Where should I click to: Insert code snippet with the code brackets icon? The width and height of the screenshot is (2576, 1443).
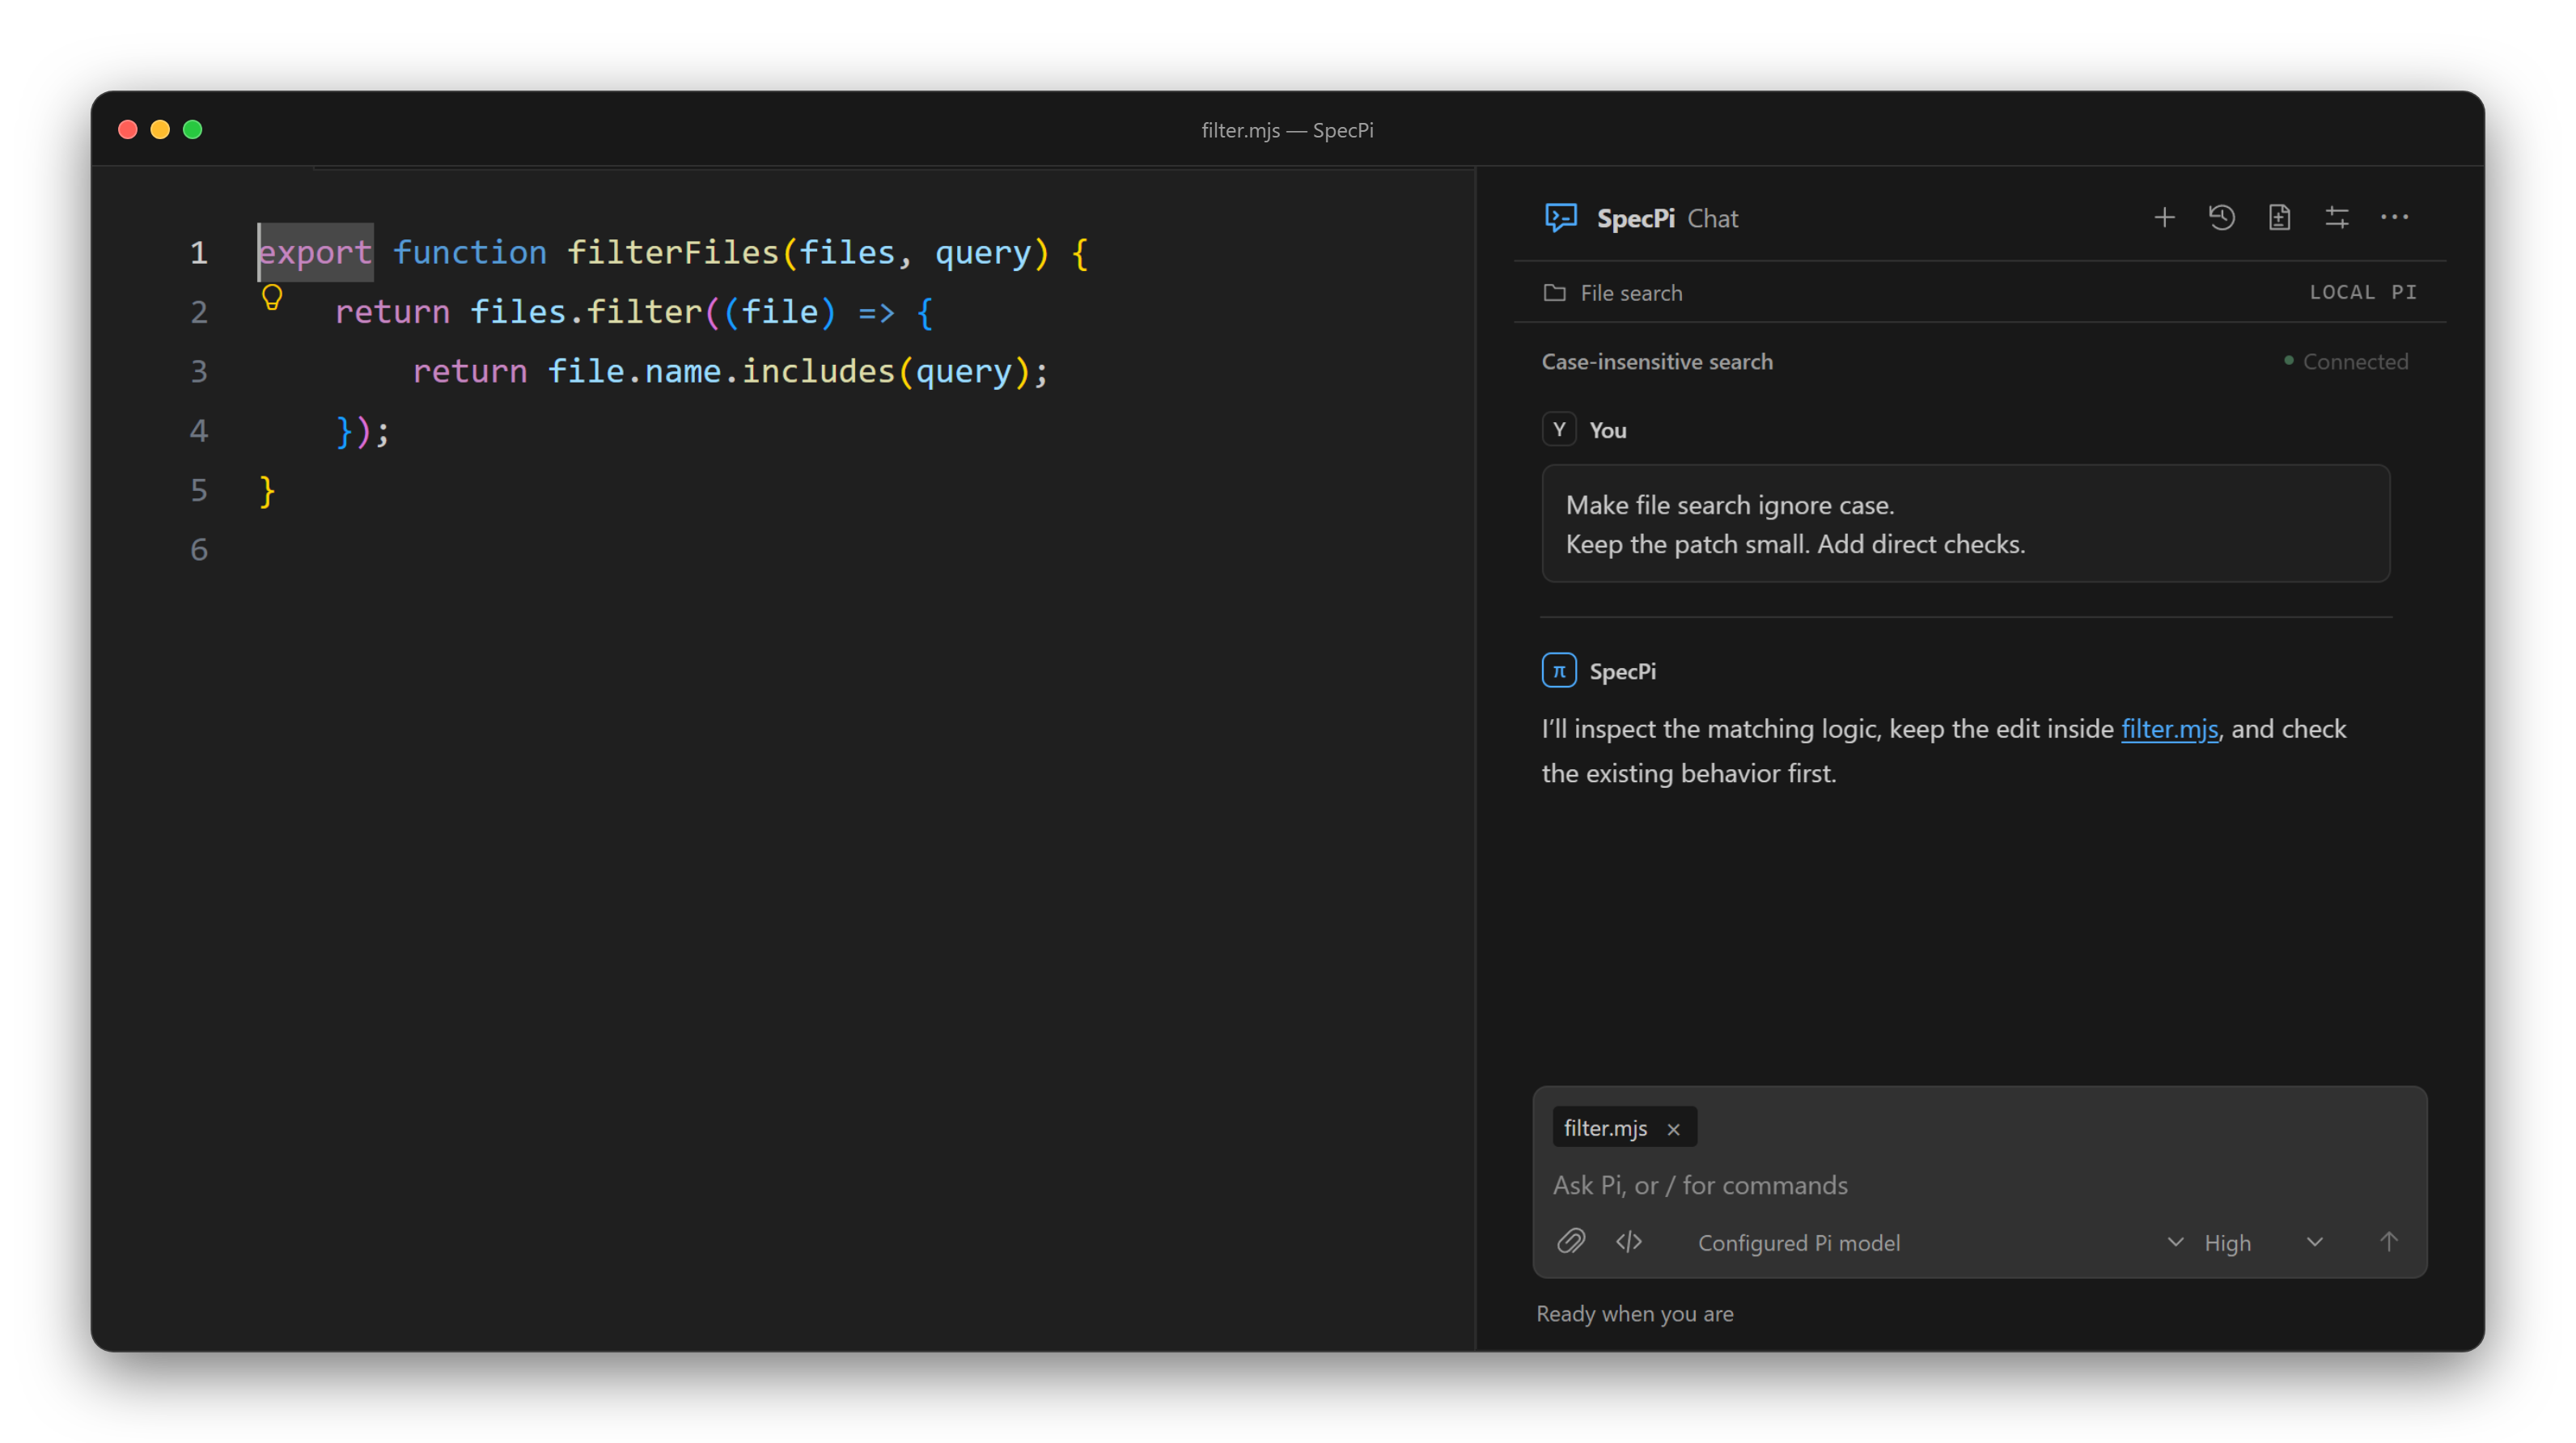click(1629, 1242)
